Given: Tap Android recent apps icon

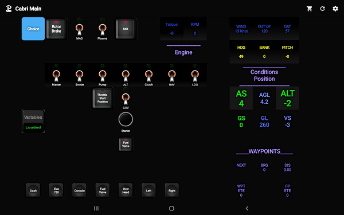Looking at the screenshot, I should (96, 209).
